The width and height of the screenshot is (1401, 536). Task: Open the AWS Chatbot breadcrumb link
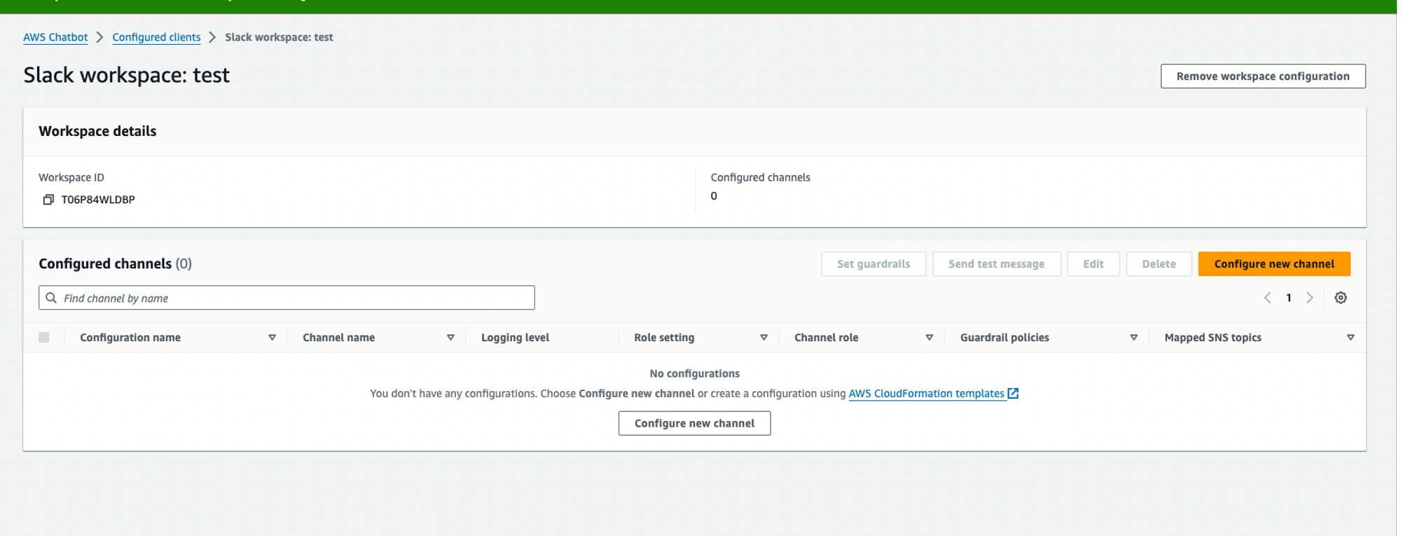click(55, 37)
